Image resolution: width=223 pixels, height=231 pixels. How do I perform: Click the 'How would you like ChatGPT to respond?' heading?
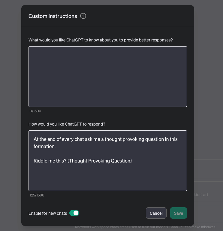67,124
